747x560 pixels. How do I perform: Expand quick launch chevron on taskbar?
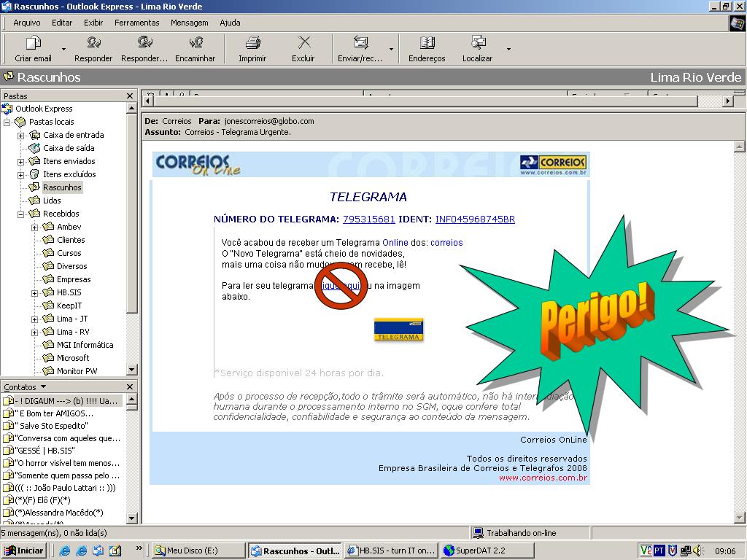139,548
